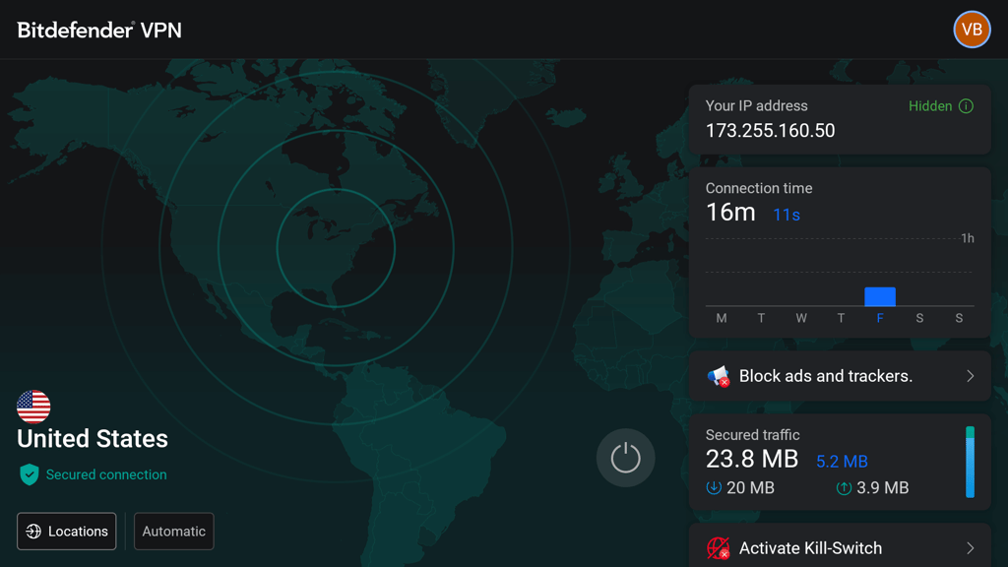
Task: Click the 5.2 MB traffic value
Action: coord(842,462)
